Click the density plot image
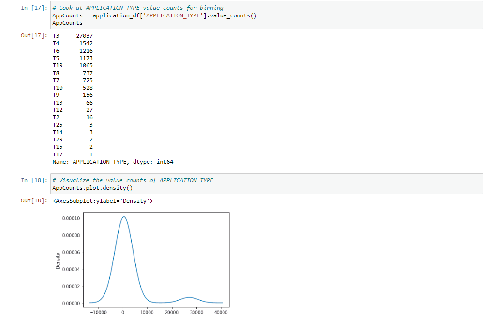The height and width of the screenshot is (321, 492). [x=142, y=264]
